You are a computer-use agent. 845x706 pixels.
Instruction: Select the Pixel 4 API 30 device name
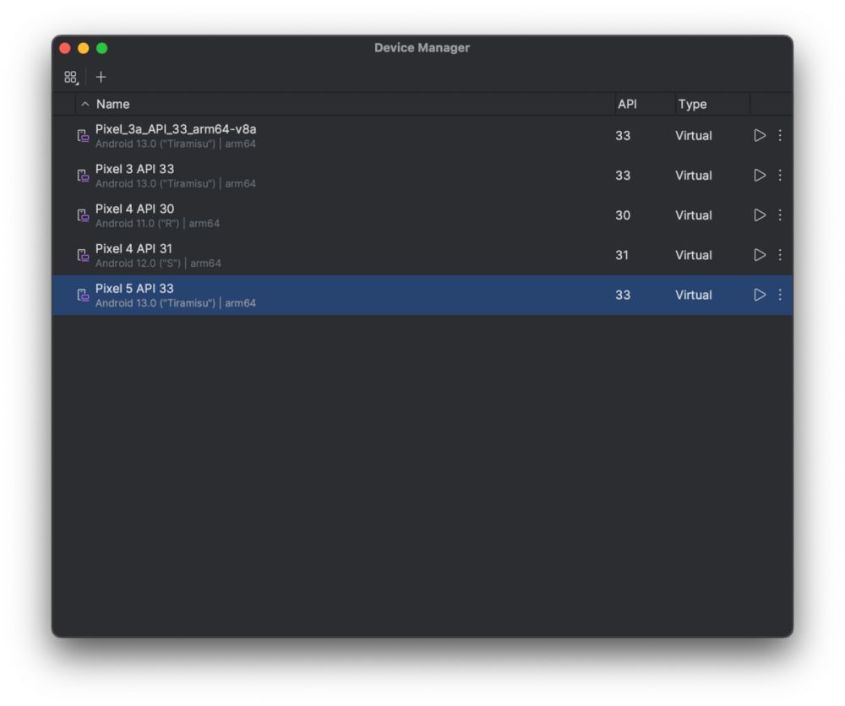pos(134,209)
